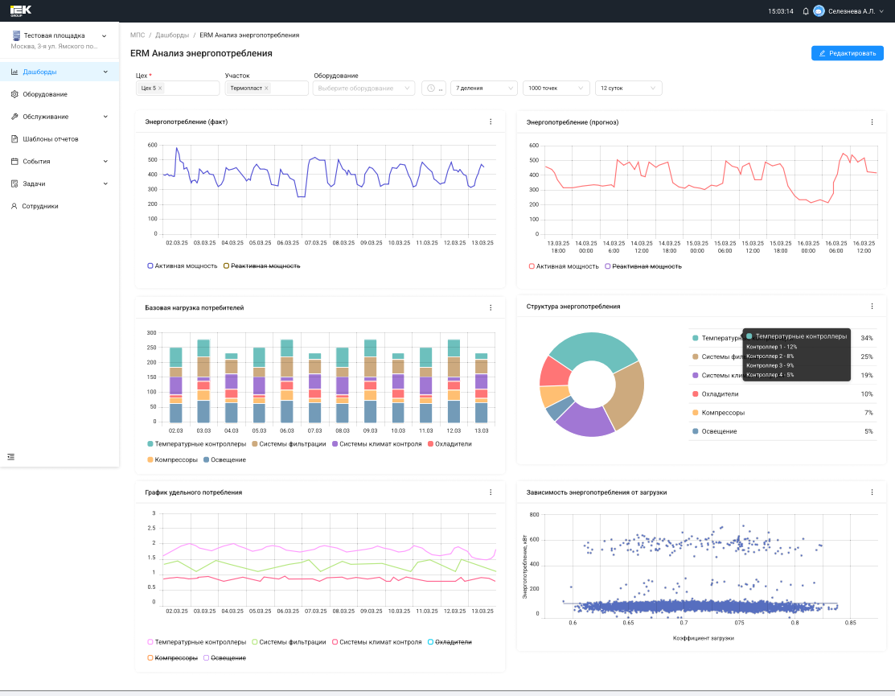895x696 pixels.
Task: Open Оборудование in sidebar
Action: pyautogui.click(x=60, y=94)
